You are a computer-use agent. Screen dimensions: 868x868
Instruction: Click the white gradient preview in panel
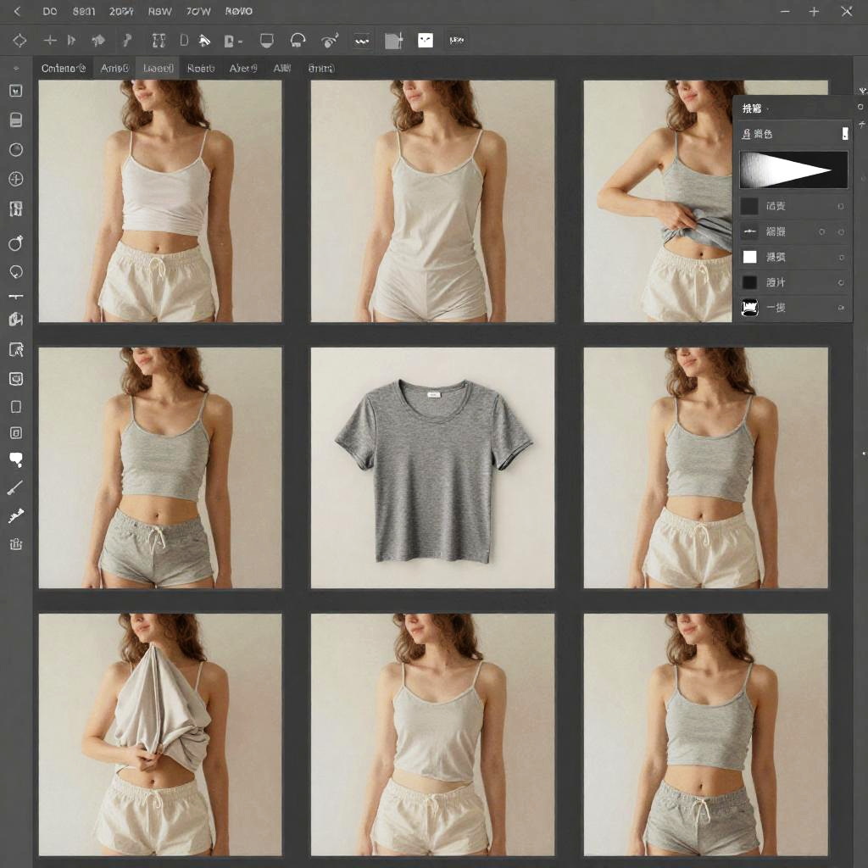pyautogui.click(x=793, y=170)
